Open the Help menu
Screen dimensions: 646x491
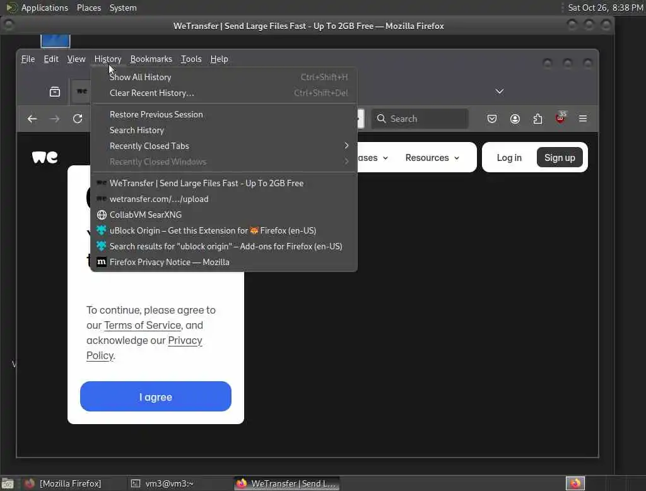pyautogui.click(x=219, y=59)
